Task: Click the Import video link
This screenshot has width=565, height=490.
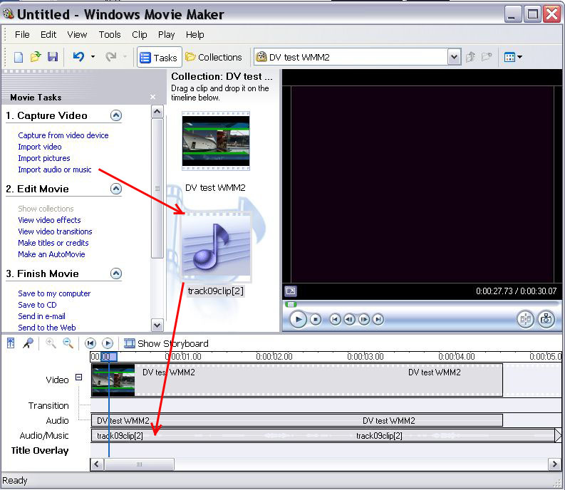Action: [40, 147]
